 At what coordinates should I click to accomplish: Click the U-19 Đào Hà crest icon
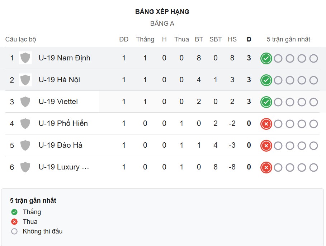[25, 145]
